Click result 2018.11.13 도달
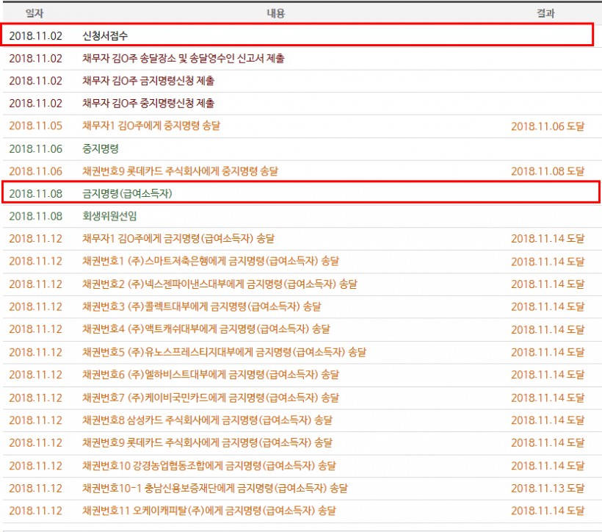 point(548,488)
